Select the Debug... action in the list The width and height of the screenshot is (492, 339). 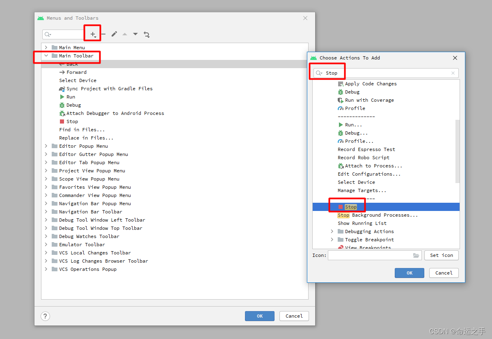(x=352, y=133)
